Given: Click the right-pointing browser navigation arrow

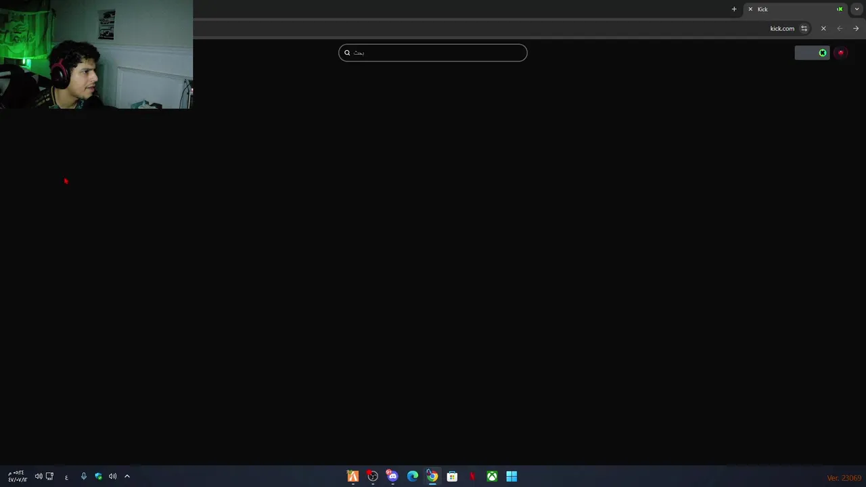Looking at the screenshot, I should pyautogui.click(x=856, y=28).
